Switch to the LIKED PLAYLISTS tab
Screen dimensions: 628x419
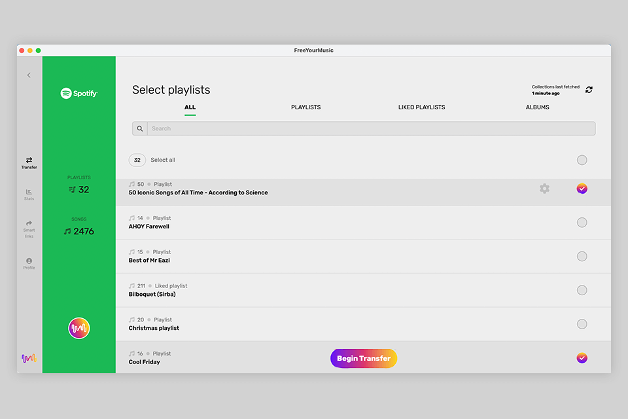click(421, 107)
